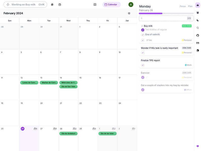The width and height of the screenshot is (201, 151).
Task: Click the 27 feb due date label
Action: point(149,40)
